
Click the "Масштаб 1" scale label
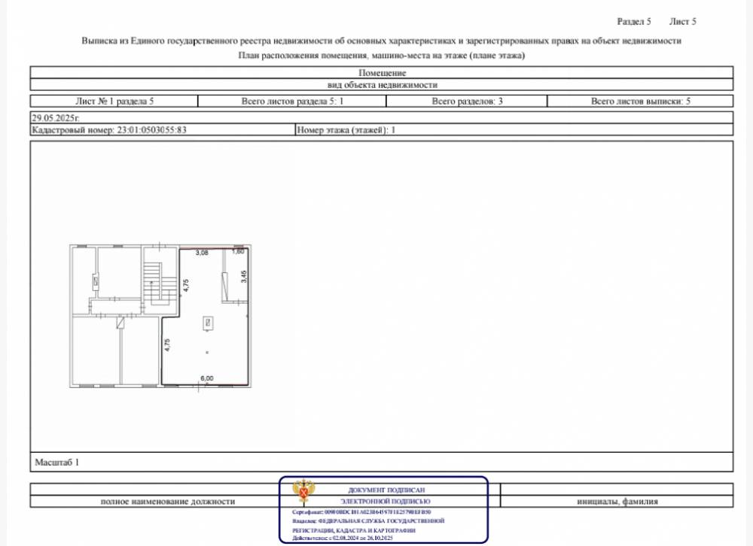(x=56, y=463)
